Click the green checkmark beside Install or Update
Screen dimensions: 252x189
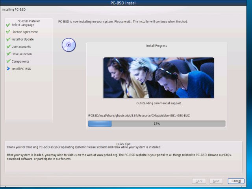pyautogui.click(x=8, y=39)
